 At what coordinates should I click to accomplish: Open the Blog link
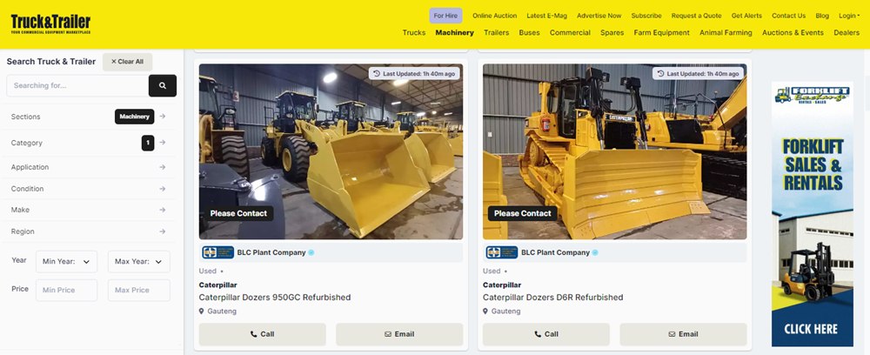822,16
